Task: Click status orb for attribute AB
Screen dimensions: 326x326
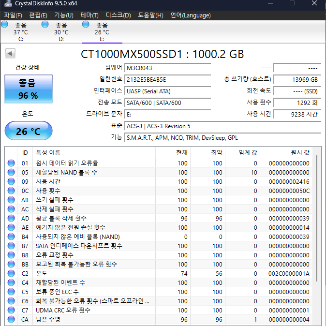Action: tap(11, 200)
